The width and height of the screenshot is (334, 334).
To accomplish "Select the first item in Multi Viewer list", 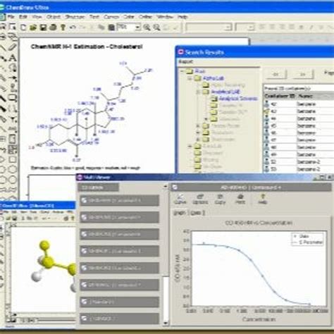I will 119,201.
